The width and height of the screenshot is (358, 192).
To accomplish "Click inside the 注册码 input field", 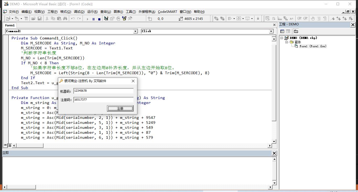I will tap(104, 100).
